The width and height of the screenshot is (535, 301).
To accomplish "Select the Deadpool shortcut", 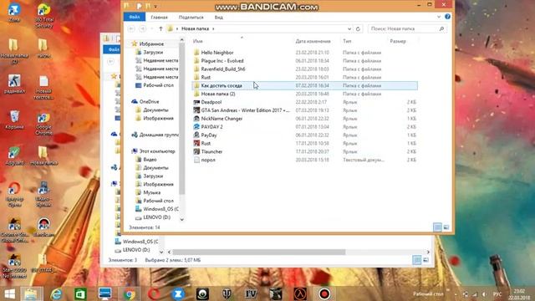I will coord(211,102).
